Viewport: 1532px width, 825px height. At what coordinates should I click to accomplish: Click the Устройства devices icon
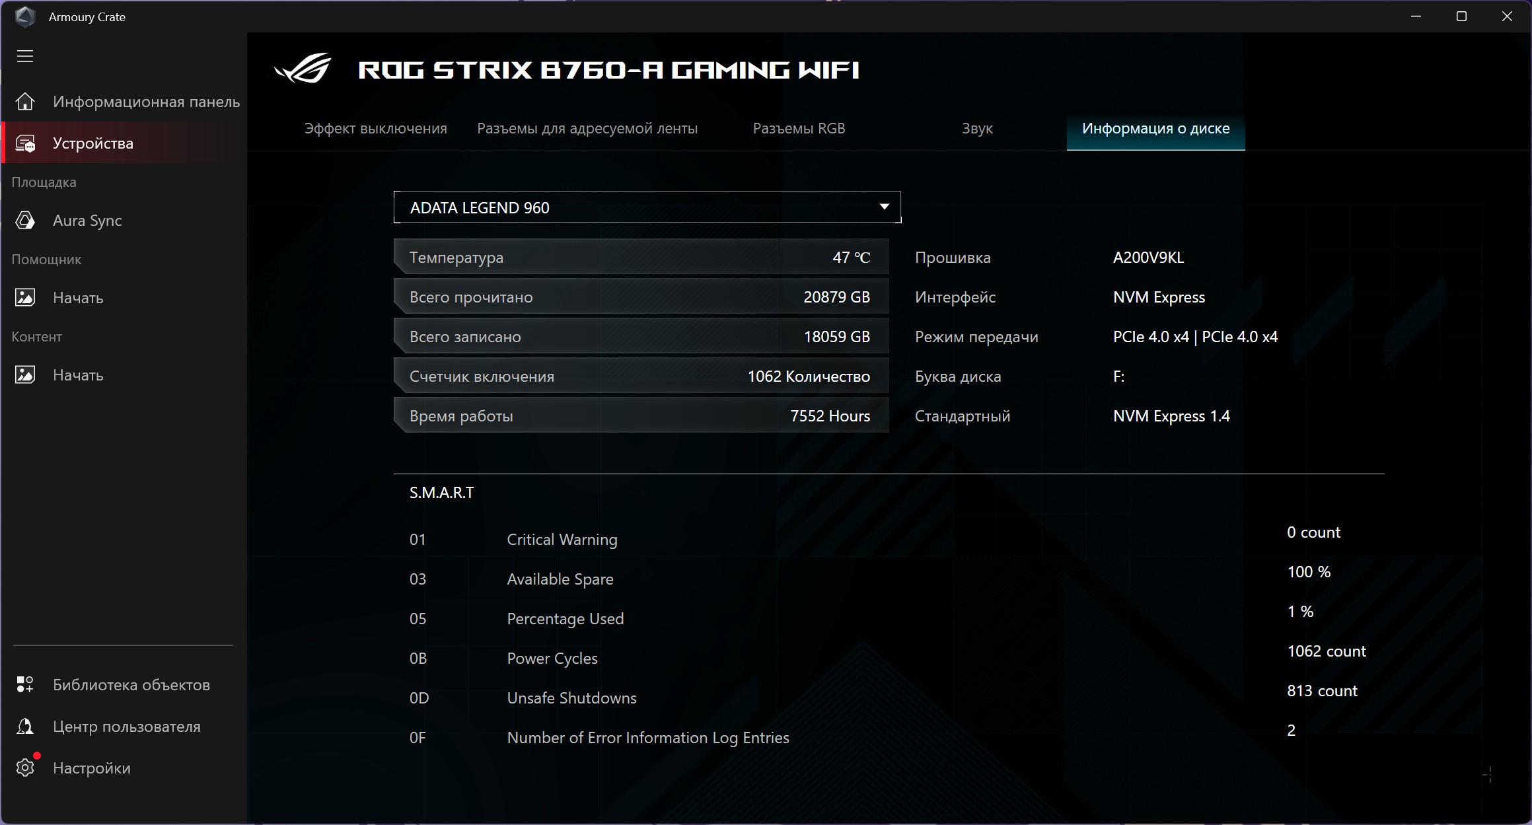[25, 143]
